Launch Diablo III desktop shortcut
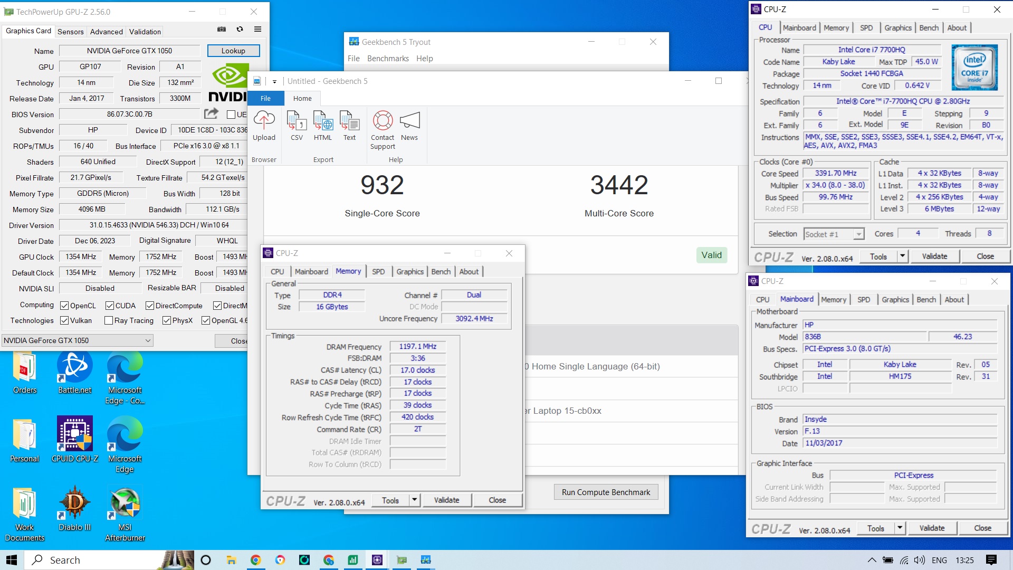Viewport: 1013px width, 570px height. tap(75, 508)
